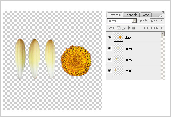Select the leaf03 layer thumbnail
171x117 pixels.
[118, 70]
